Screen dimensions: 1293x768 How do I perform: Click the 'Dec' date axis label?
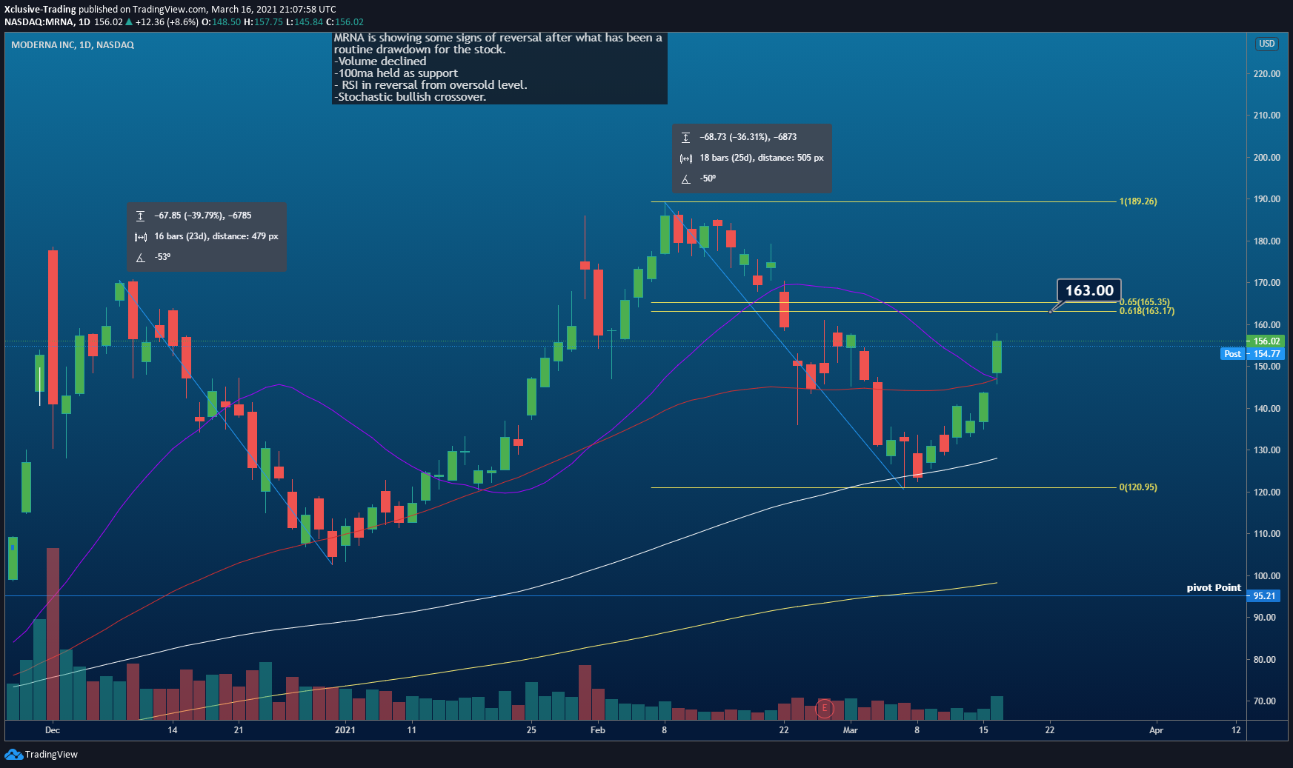point(52,730)
